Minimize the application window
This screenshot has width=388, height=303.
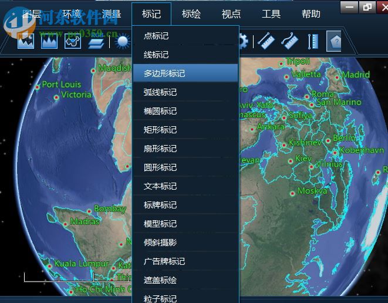pos(349,7)
